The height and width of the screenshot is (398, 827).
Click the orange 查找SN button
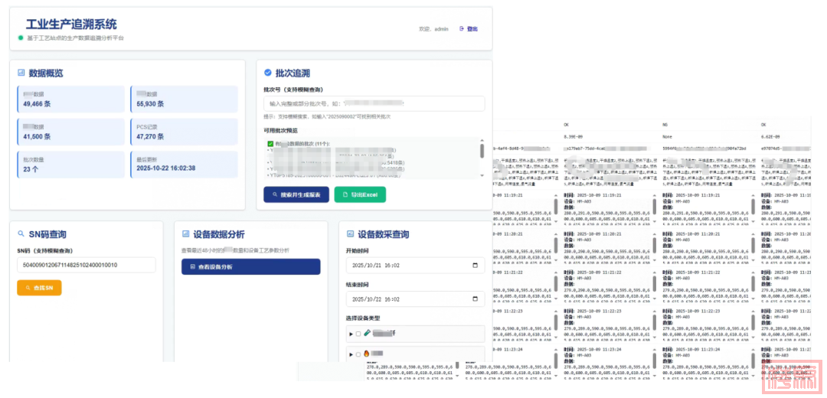pos(39,288)
